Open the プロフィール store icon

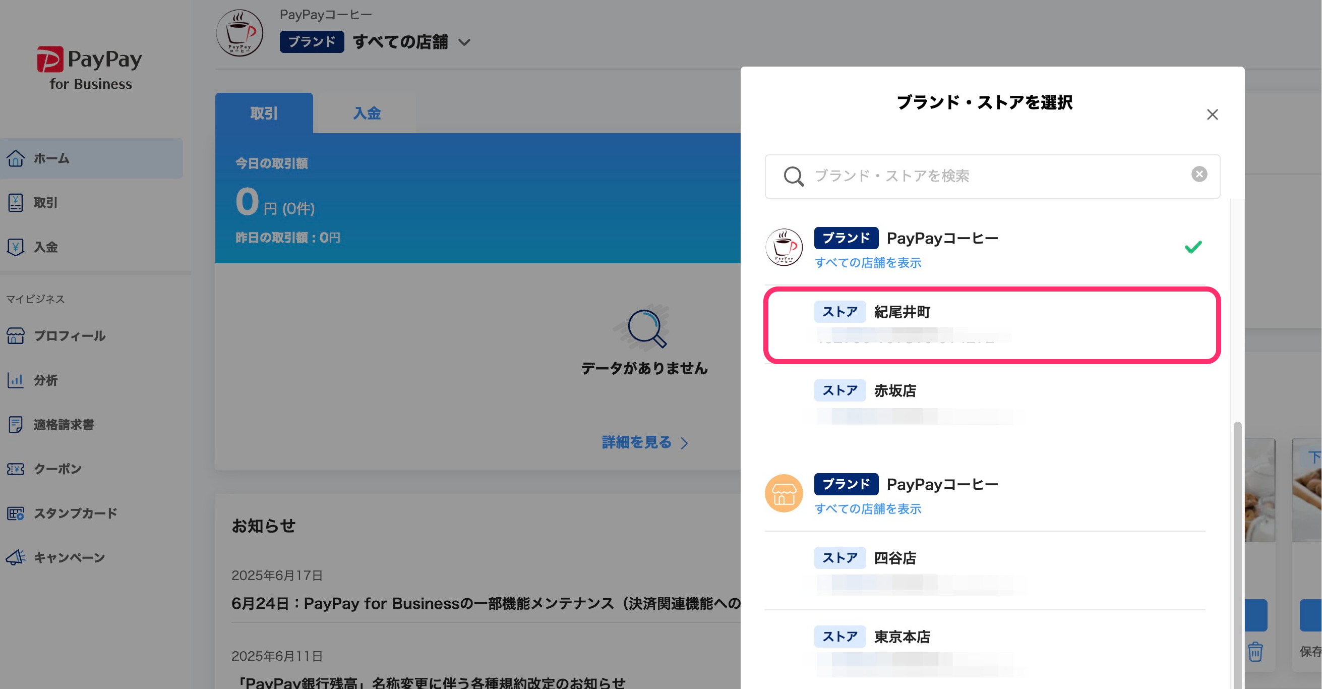click(16, 336)
